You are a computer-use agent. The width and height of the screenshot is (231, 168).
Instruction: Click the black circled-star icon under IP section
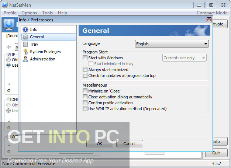pyautogui.click(x=9, y=91)
